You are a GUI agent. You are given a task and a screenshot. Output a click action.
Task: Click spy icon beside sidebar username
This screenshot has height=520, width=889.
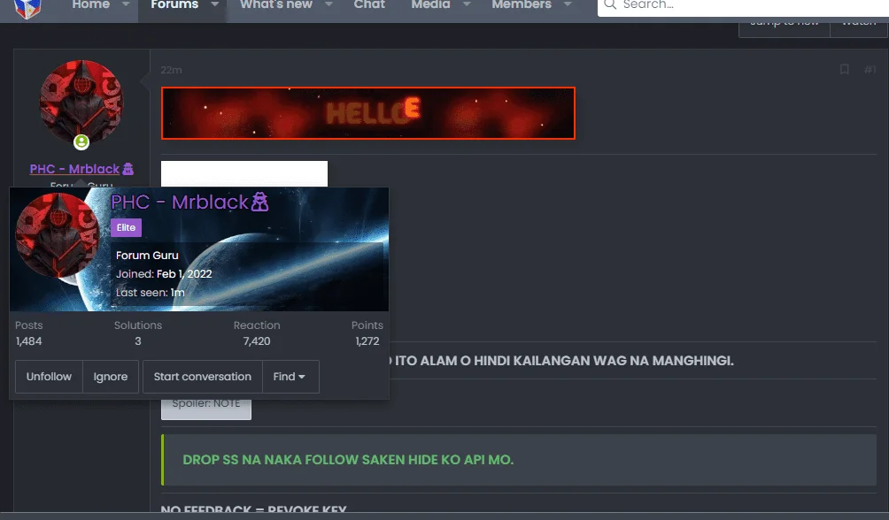pyautogui.click(x=128, y=169)
